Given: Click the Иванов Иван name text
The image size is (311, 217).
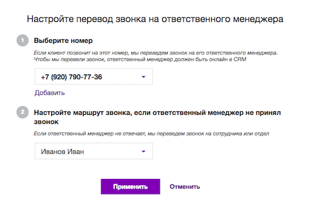Looking at the screenshot, I should 62,152.
